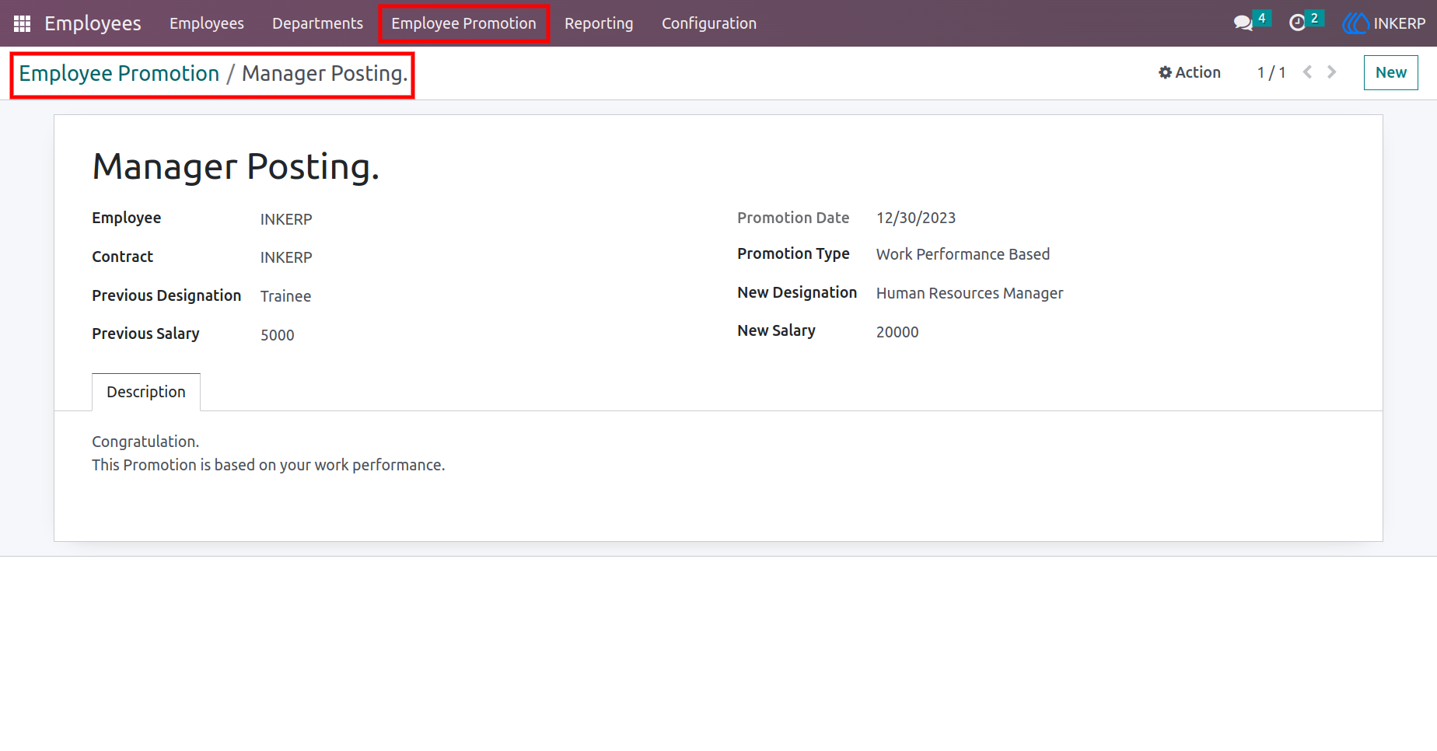
Task: Click the New button
Action: 1390,72
